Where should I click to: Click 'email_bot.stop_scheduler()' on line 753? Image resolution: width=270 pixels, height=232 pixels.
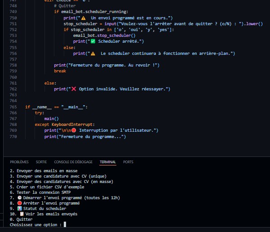[104, 36]
